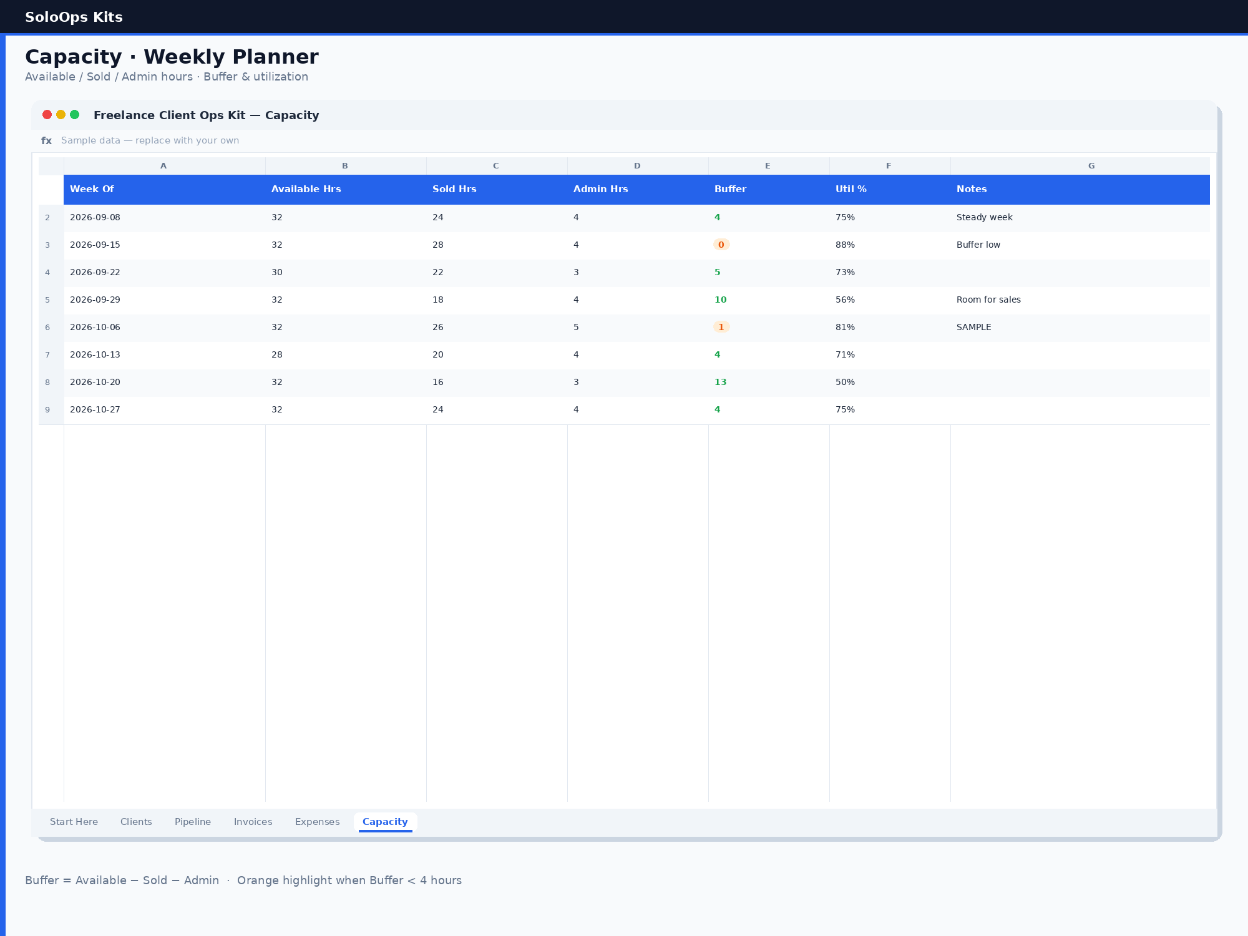
Task: Select column F header
Action: (890, 166)
